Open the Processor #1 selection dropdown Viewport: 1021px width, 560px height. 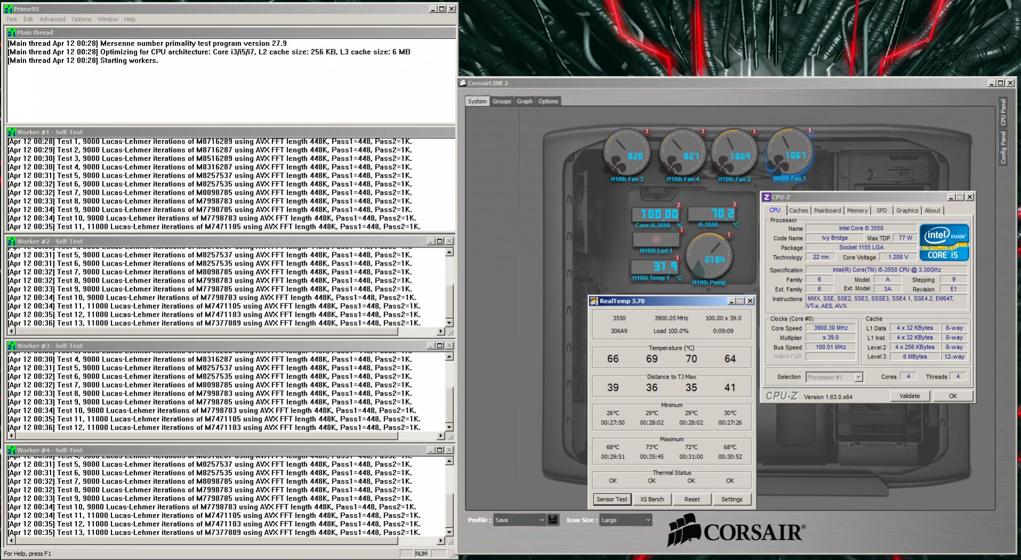point(834,377)
